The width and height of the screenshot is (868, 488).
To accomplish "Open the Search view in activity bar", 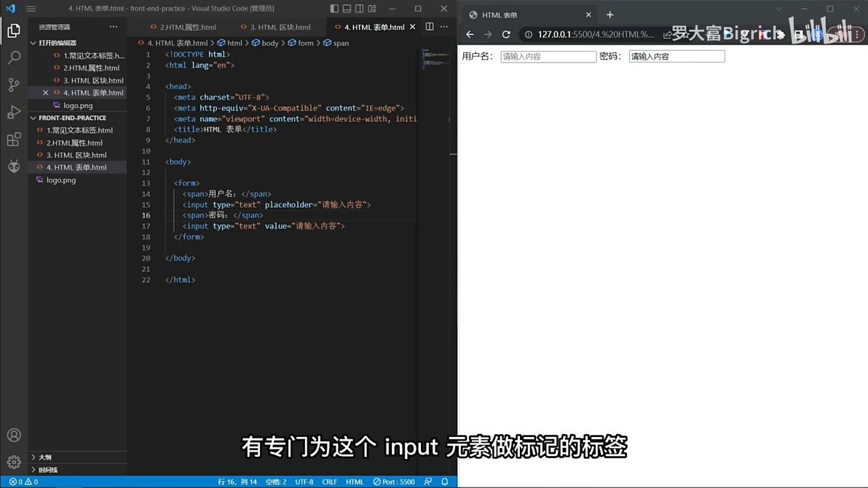I will click(14, 57).
